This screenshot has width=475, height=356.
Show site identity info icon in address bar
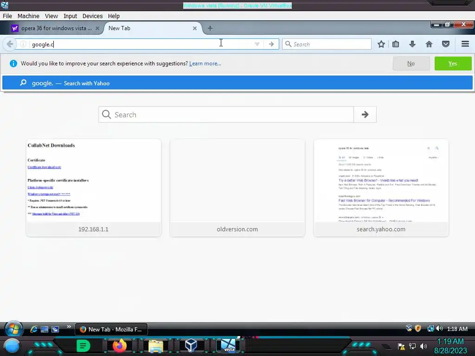23,44
